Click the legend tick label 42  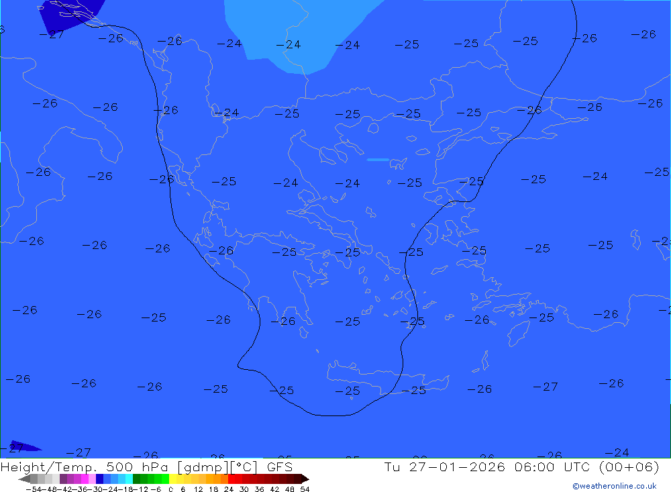[x=274, y=489]
